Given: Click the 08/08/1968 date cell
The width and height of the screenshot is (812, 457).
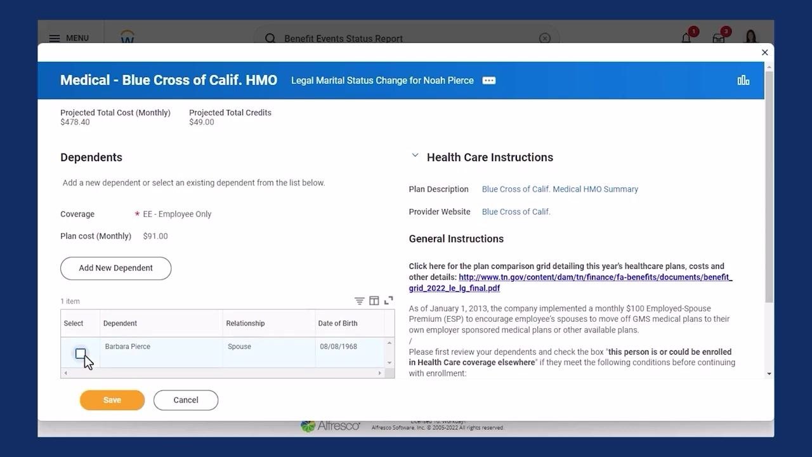Looking at the screenshot, I should 338,347.
